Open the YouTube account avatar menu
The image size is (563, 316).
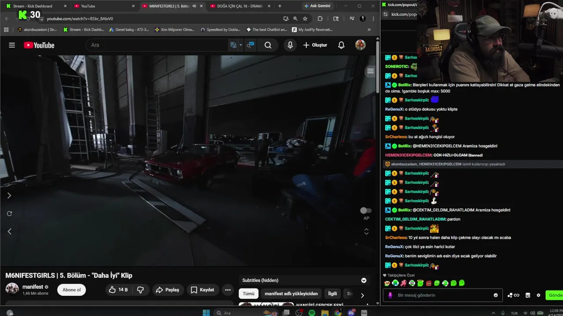point(360,45)
